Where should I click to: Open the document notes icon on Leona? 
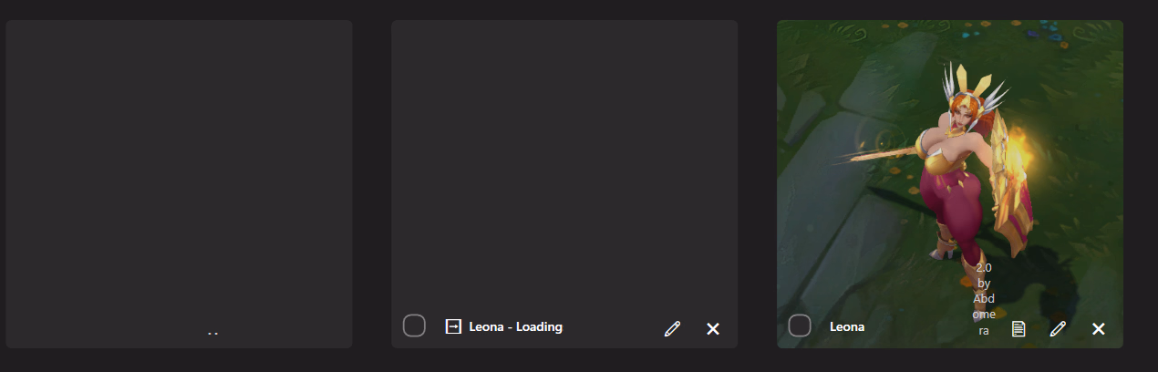[x=1018, y=328]
